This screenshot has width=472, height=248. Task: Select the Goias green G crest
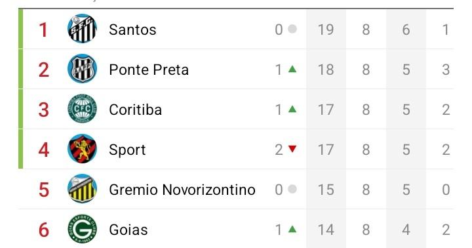coord(82,230)
